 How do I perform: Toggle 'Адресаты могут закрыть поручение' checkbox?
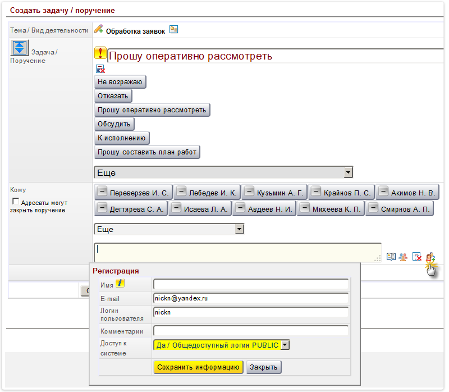pyautogui.click(x=16, y=201)
